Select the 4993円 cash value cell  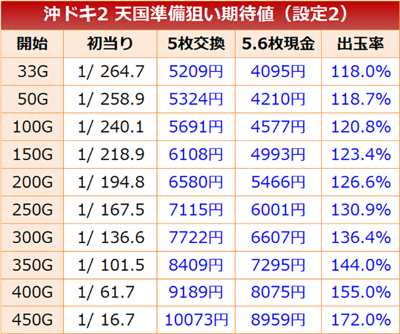pyautogui.click(x=278, y=154)
